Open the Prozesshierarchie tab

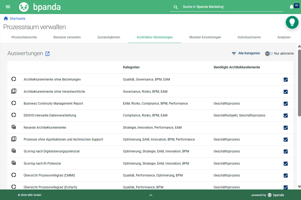coord(24,37)
